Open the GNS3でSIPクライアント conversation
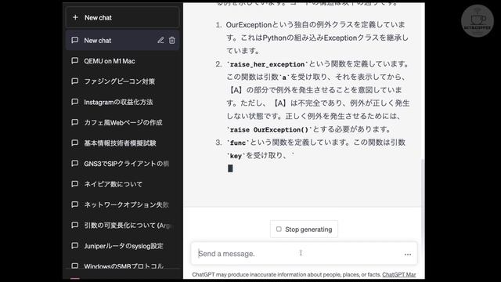This screenshot has width=501, height=282. [x=122, y=164]
